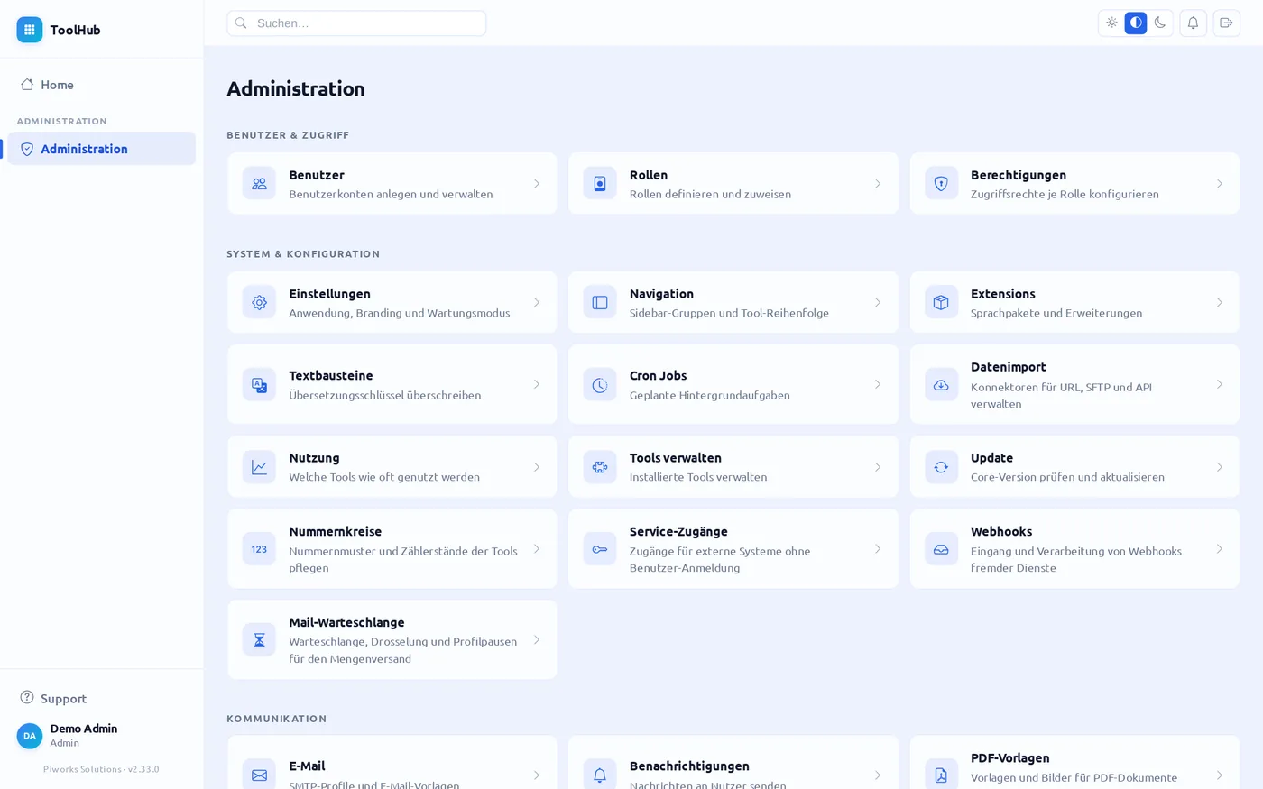
Task: Log out using the exit icon
Action: click(1226, 23)
